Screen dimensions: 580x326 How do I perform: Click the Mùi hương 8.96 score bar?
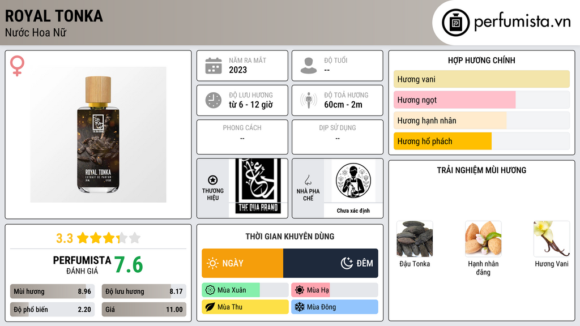[52, 291]
